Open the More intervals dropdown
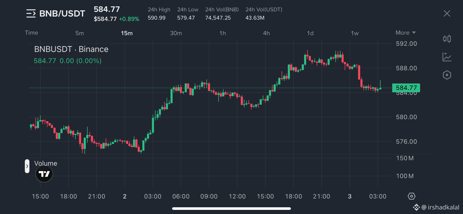This screenshot has width=463, height=214. [405, 33]
